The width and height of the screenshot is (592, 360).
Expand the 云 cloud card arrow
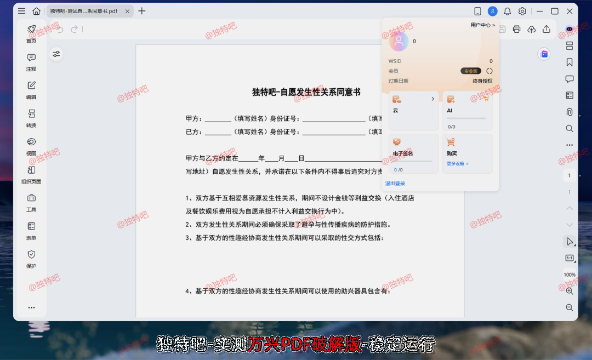pyautogui.click(x=432, y=99)
